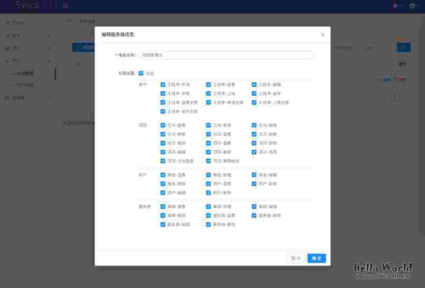Uncheck the 空间-查看 permission checkbox
This screenshot has height=288, width=425.
click(163, 126)
